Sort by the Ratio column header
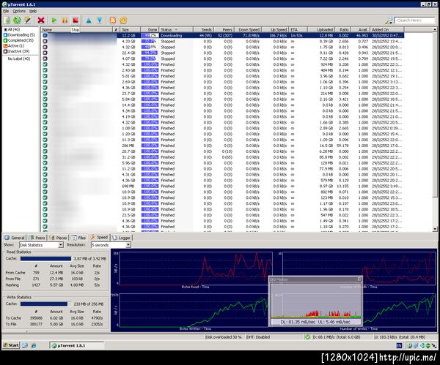440x365 pixels. (x=342, y=29)
